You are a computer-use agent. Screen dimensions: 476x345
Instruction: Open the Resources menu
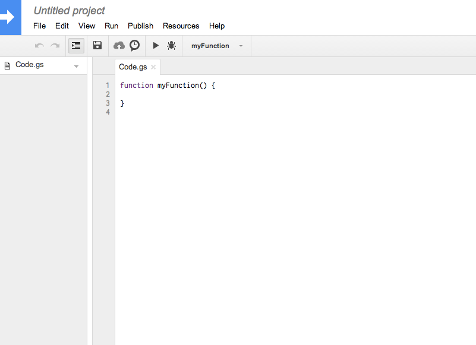click(x=181, y=26)
